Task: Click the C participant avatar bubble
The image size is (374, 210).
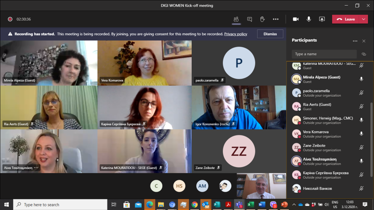Action: pyautogui.click(x=156, y=186)
